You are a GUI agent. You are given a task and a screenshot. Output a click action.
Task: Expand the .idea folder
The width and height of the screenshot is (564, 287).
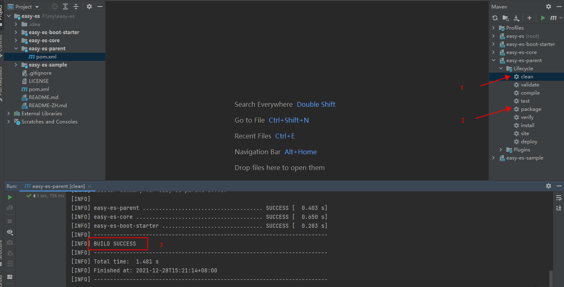(x=16, y=24)
